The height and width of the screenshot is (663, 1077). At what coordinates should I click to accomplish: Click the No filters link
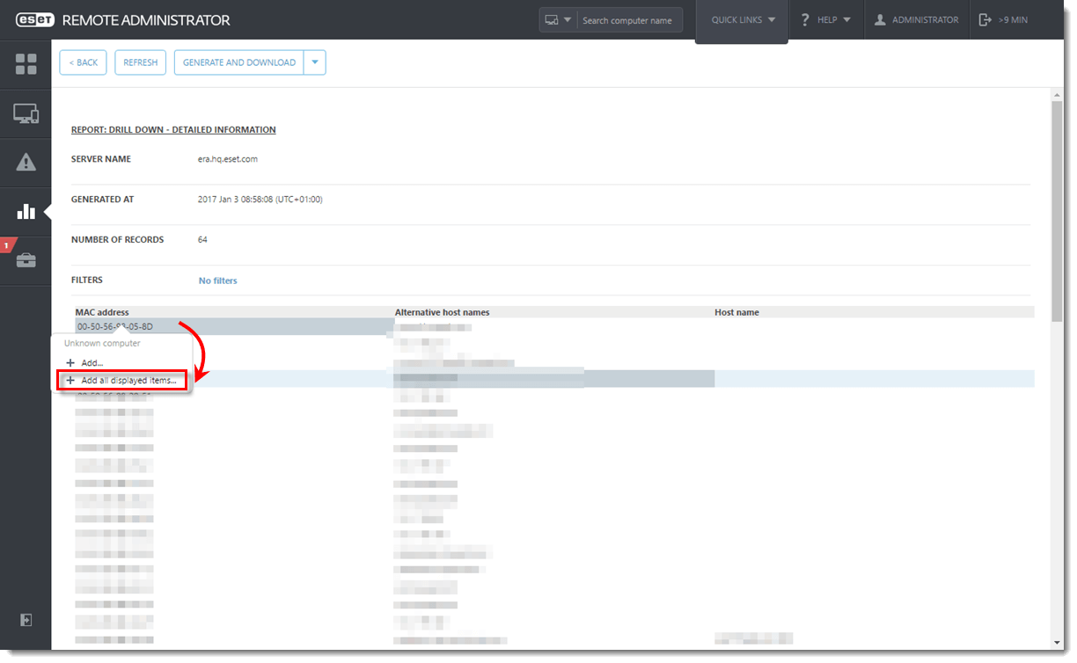click(218, 280)
